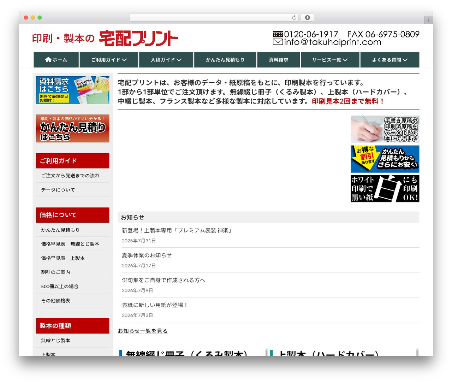
Task: Click the browser download icon
Action: 308,18
